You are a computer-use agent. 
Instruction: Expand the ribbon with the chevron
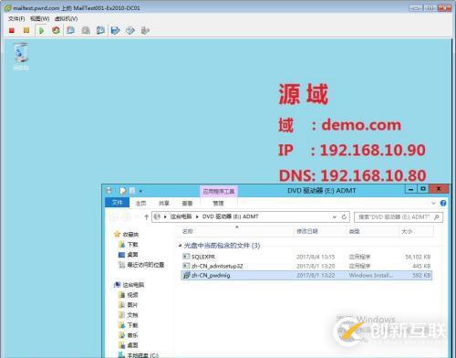click(x=434, y=203)
